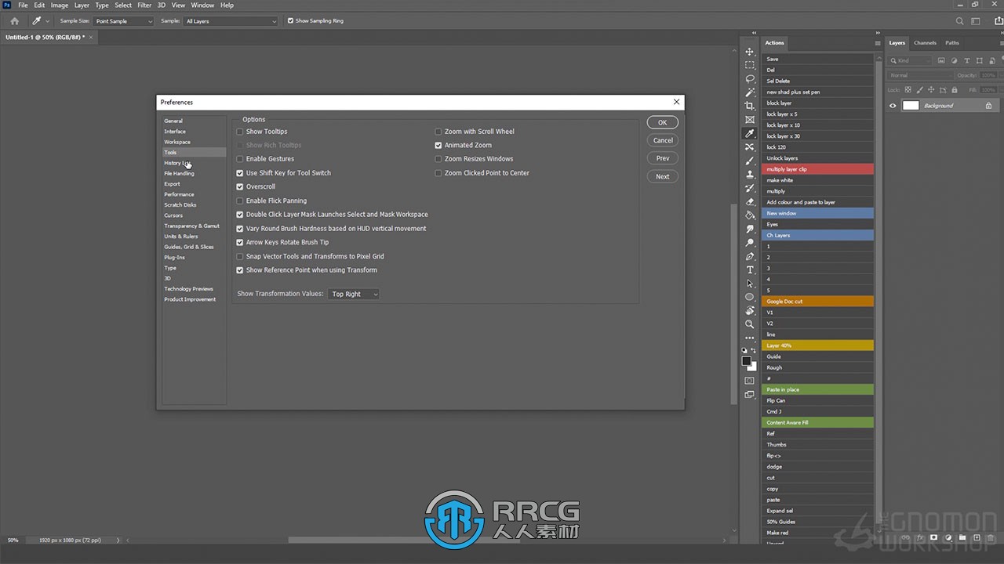Select the Frame tool
This screenshot has height=564, width=1004.
750,120
